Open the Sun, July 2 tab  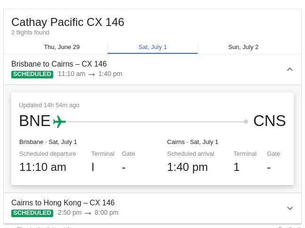[243, 47]
